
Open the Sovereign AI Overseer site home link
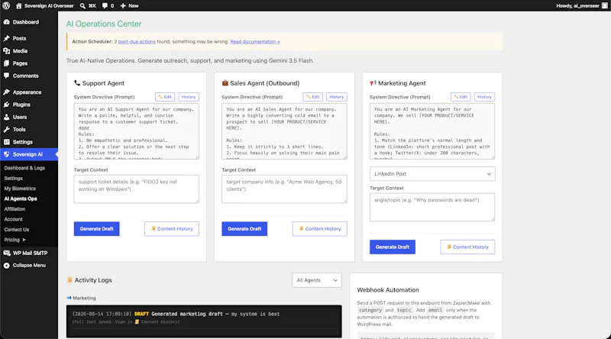[45, 6]
